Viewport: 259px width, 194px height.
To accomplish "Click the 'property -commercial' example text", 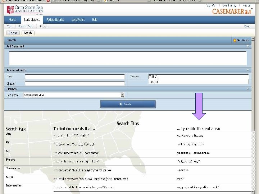I will 193,153.
